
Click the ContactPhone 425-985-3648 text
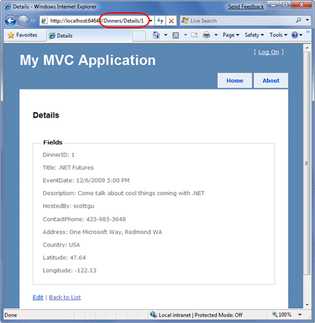coord(84,219)
